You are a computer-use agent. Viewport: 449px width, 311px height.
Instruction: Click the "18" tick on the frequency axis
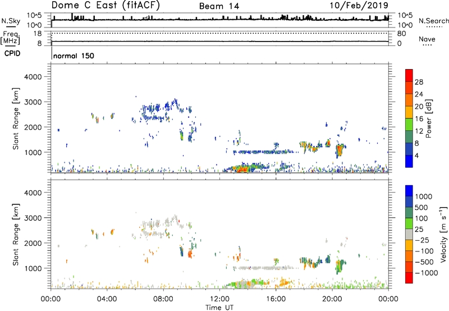(x=38, y=34)
